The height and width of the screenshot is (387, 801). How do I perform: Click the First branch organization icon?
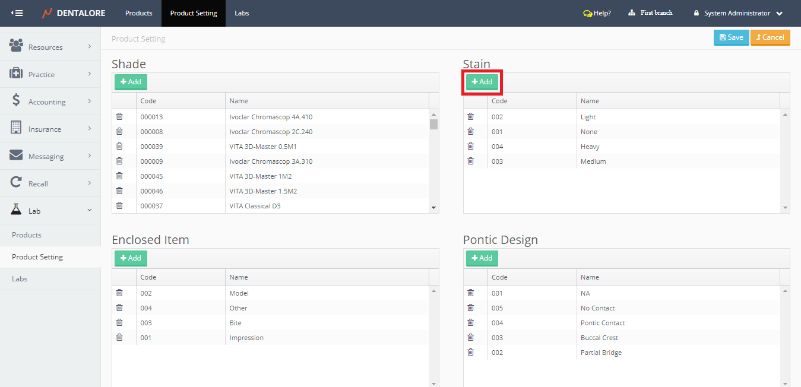(632, 13)
